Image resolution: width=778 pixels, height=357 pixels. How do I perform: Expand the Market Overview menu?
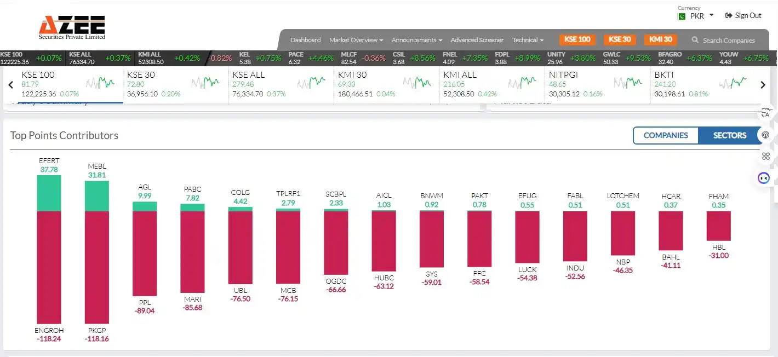coord(356,40)
